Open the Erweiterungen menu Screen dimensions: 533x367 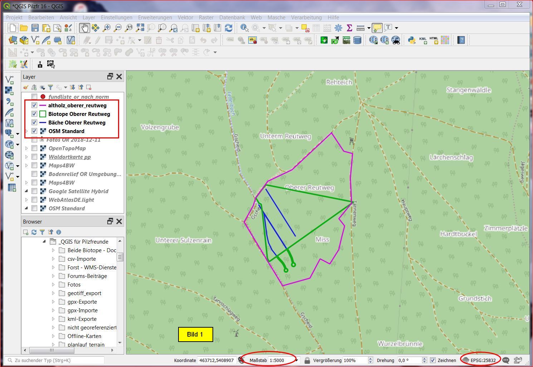155,17
